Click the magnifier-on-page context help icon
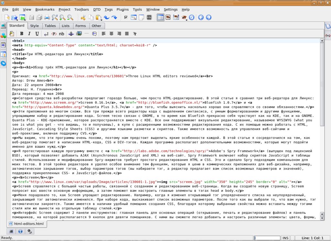 pos(133,17)
